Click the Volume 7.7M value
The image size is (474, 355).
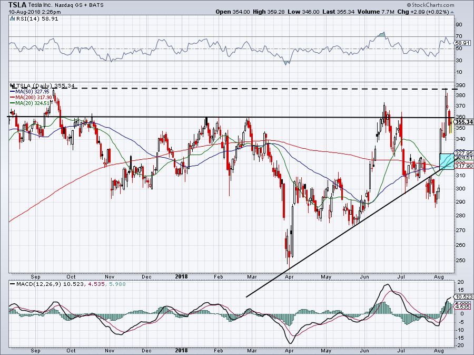(376, 12)
